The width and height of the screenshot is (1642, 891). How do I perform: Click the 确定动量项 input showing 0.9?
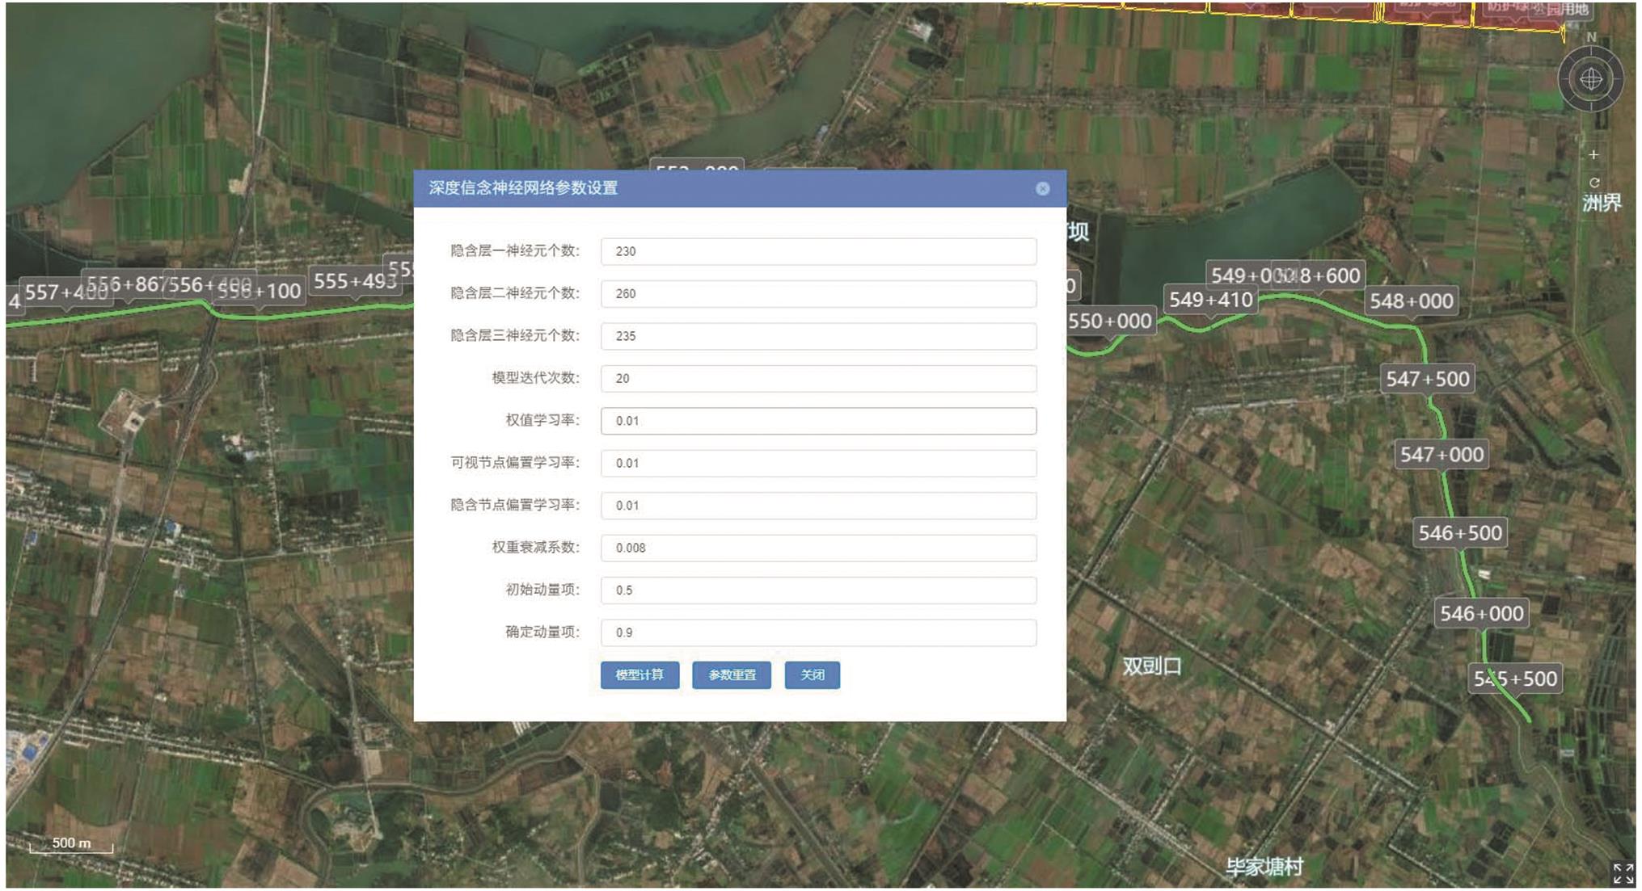tap(818, 633)
